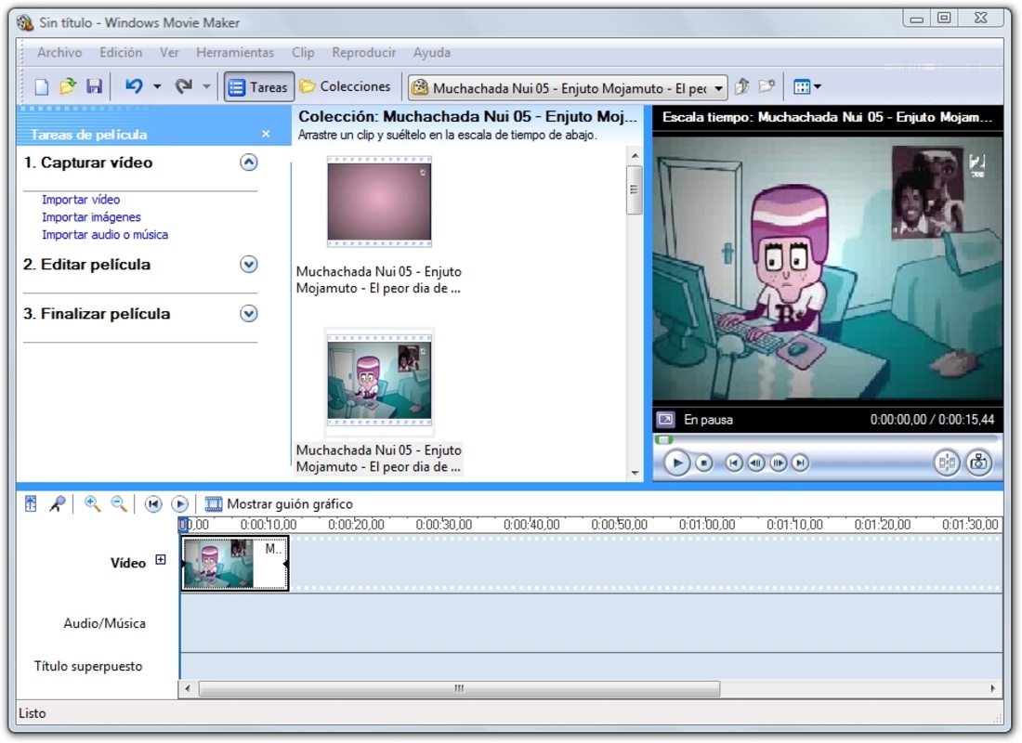This screenshot has height=743, width=1022.
Task: Toggle the Colecciones pane button
Action: [345, 86]
